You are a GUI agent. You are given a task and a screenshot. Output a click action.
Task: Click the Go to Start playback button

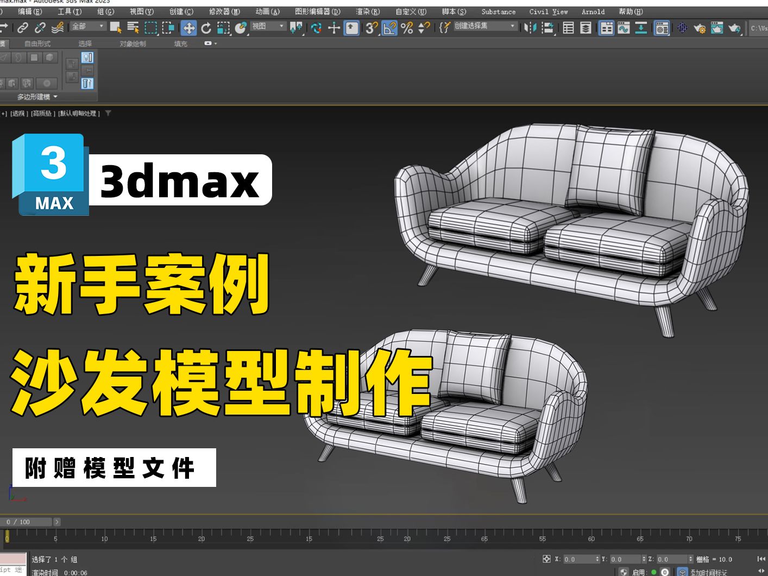761,559
